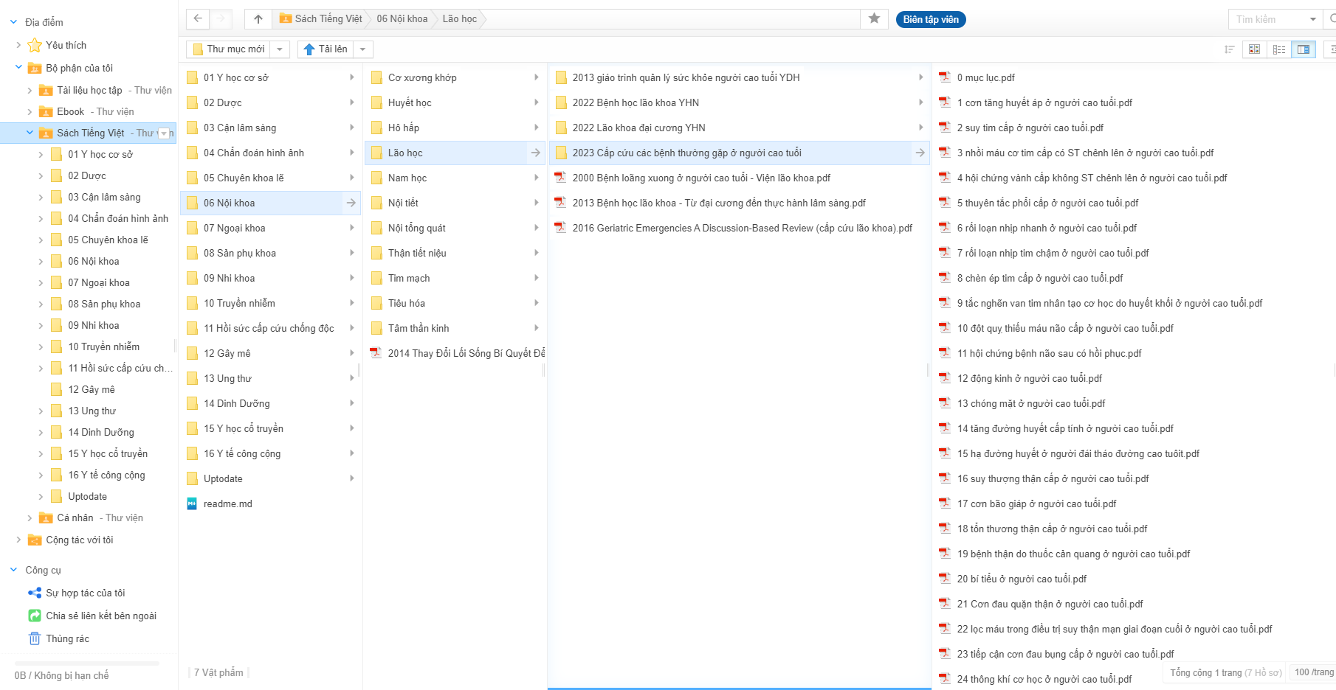Go up one folder level
This screenshot has width=1336, height=690.
coord(258,19)
